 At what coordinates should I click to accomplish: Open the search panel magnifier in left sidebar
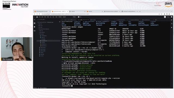[x=35, y=20]
